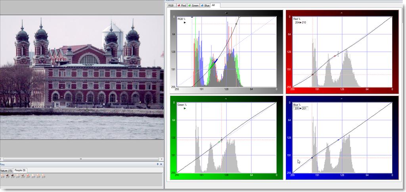Screen dimensions: 406x192
Task: Select the fifth pin in People tab
Action: click(23, 176)
